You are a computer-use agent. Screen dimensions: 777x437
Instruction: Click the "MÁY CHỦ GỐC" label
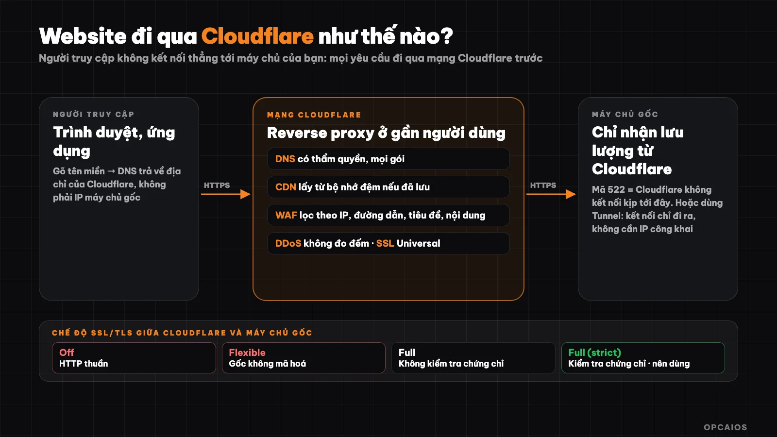pos(625,114)
